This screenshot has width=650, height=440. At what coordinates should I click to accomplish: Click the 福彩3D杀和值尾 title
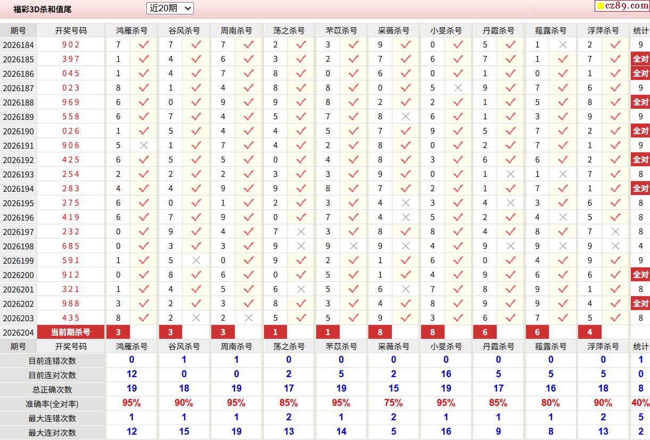click(43, 9)
